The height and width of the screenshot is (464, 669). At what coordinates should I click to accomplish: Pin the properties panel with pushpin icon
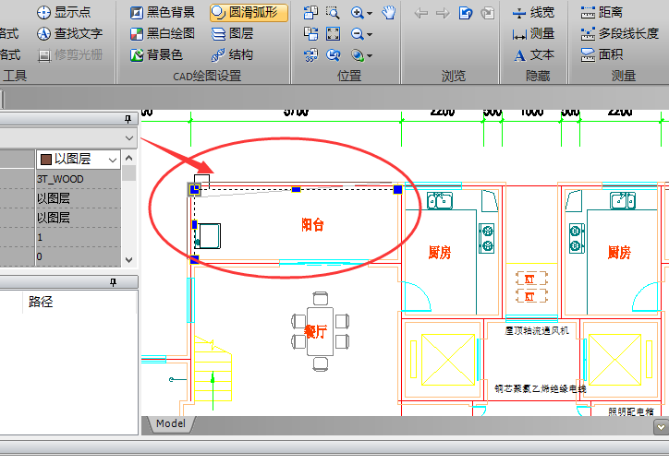pos(128,119)
